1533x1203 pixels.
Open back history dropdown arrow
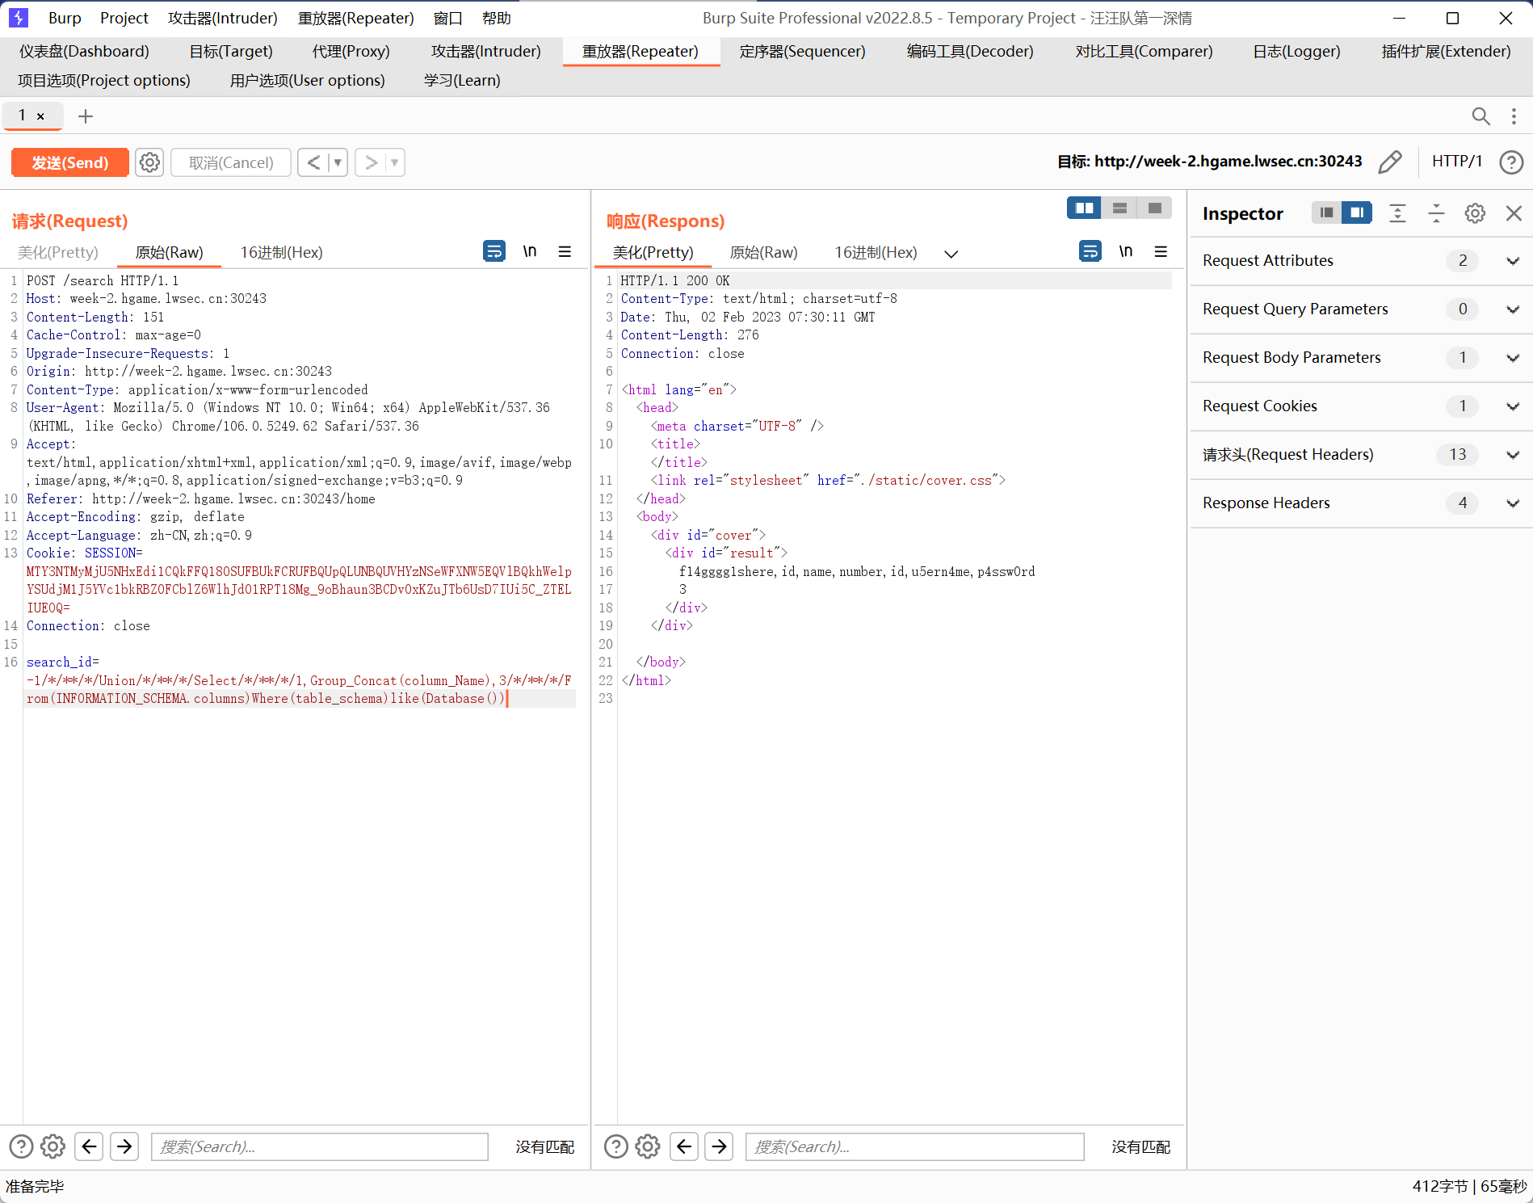(338, 162)
